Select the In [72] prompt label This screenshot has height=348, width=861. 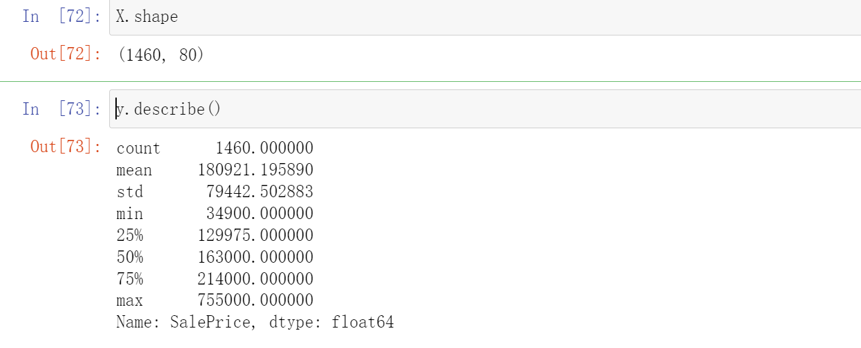coord(61,16)
